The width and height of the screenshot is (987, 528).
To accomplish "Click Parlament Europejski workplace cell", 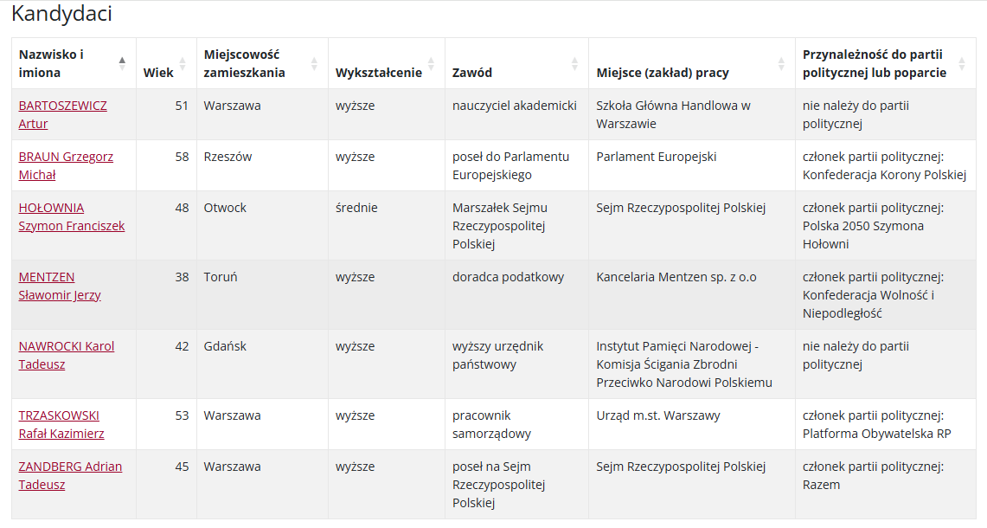I will point(656,157).
